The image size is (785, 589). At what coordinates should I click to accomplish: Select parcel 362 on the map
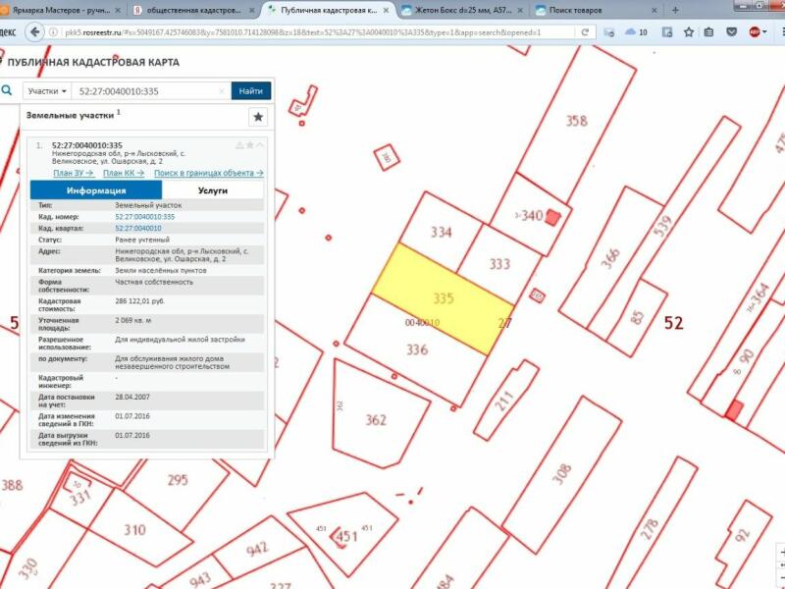tap(376, 419)
